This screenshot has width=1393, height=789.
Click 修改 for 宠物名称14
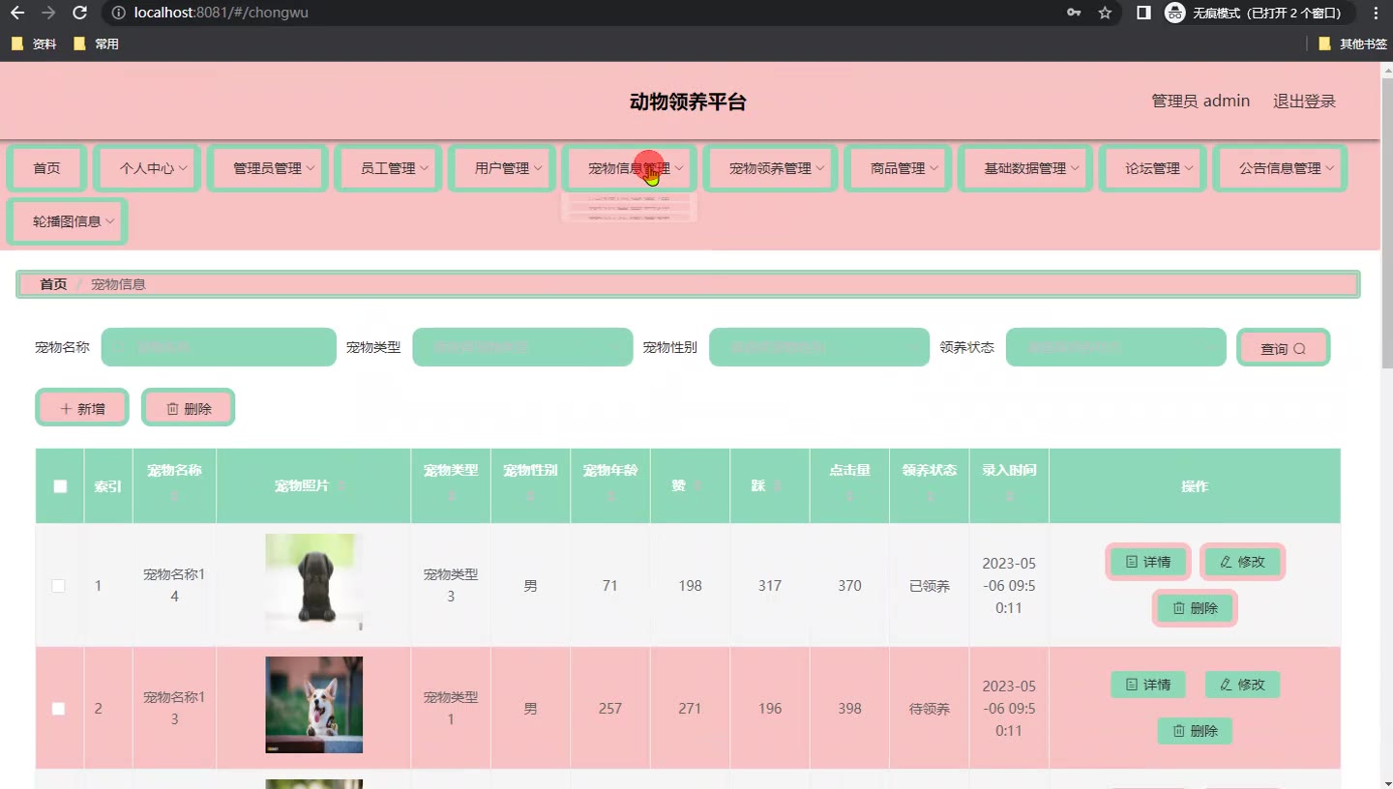(1242, 562)
